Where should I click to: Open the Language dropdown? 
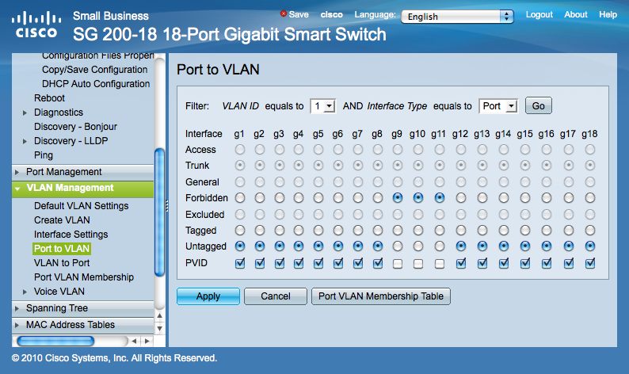coord(457,17)
